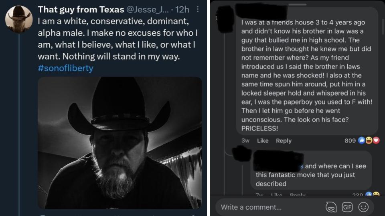Open the black-and-white cowboy photo
385x216 pixels.
(x=120, y=142)
